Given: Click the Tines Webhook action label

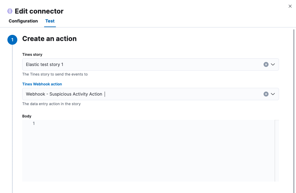Looking at the screenshot, I should click(42, 84).
